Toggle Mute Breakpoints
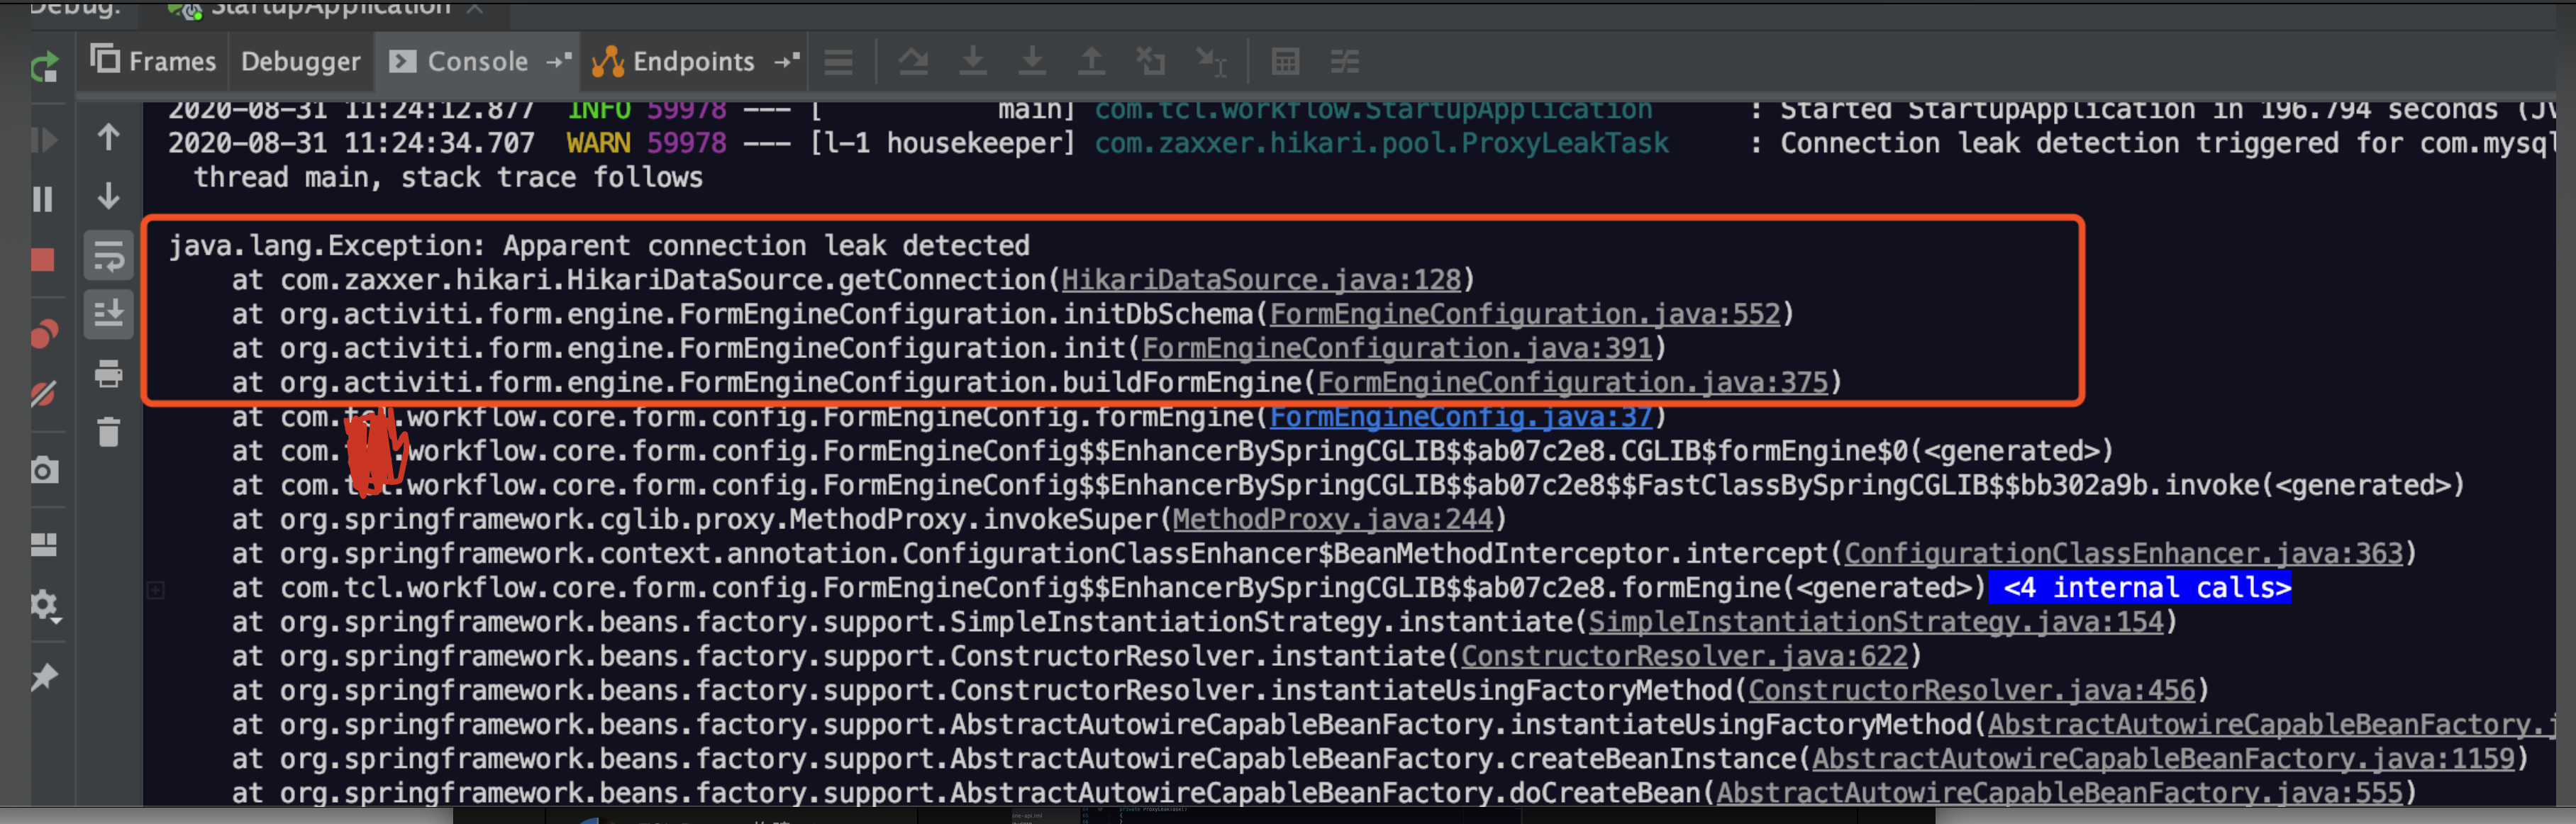This screenshot has height=824, width=2576. (43, 394)
